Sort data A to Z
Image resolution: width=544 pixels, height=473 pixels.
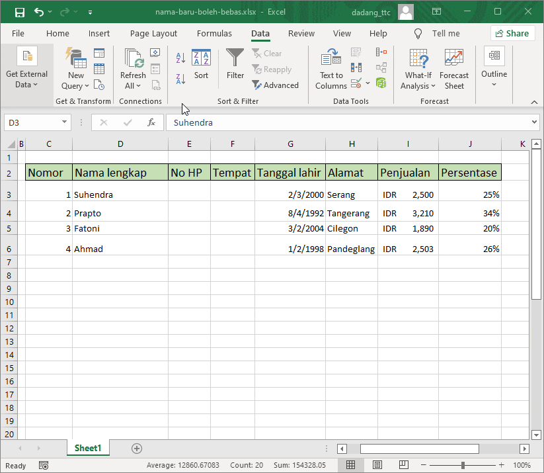click(180, 58)
